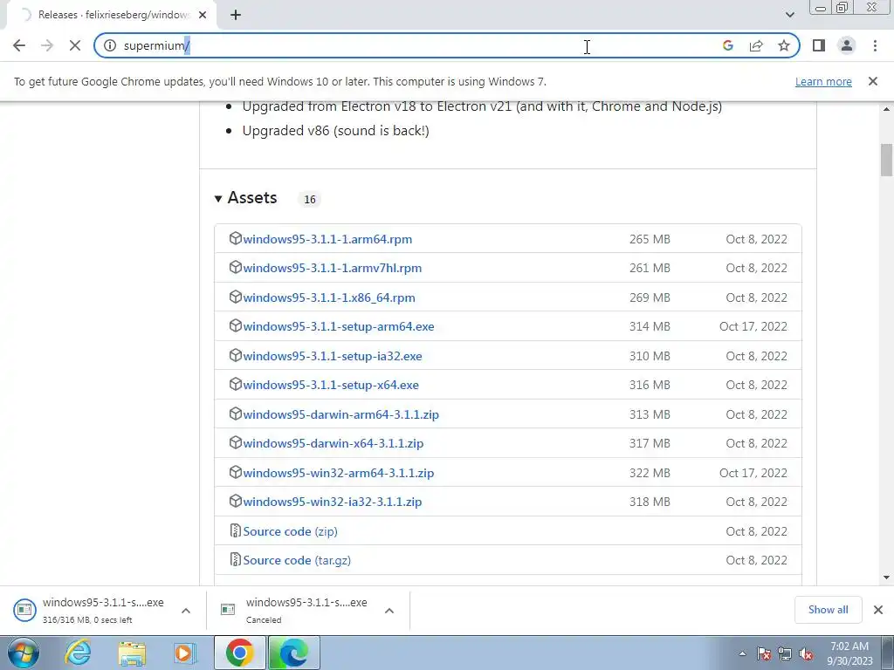This screenshot has height=670, width=894.
Task: Download windows95-3.1.1-setup-x64.exe
Action: click(x=331, y=386)
